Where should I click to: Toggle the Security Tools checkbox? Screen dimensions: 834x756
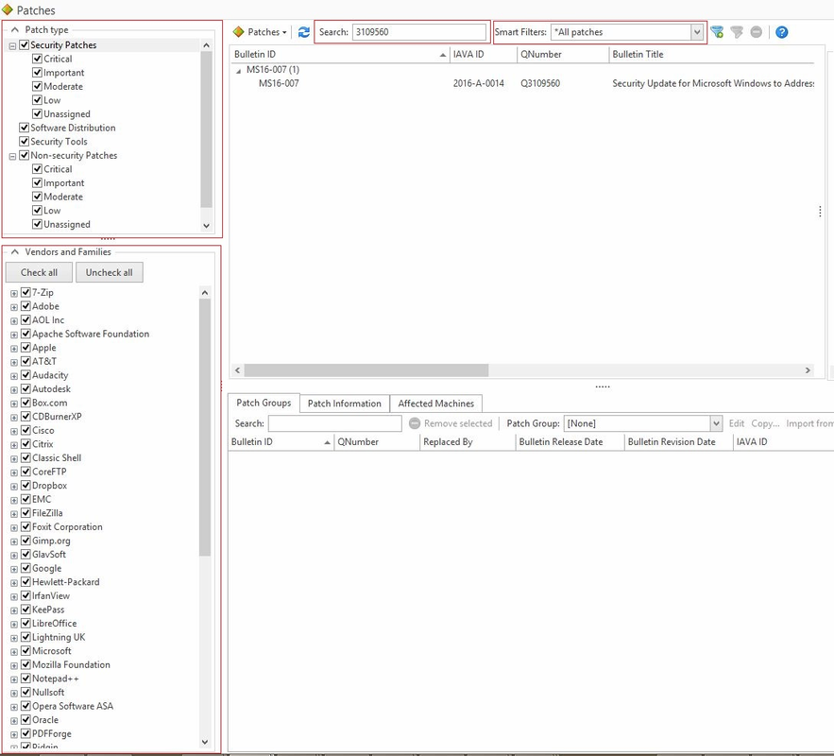coord(25,142)
